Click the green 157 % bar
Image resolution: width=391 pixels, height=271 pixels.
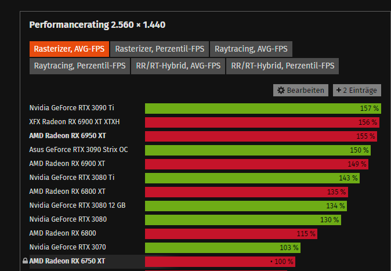tap(263, 109)
